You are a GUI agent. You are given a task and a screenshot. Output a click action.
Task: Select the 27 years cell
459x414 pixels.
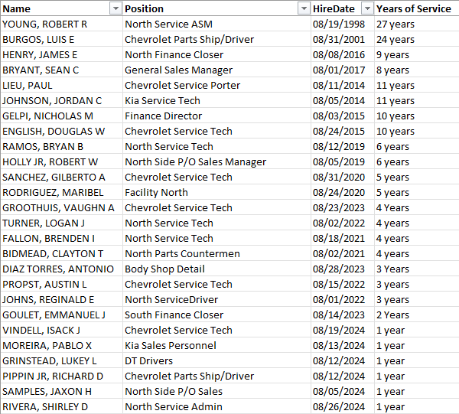pyautogui.click(x=395, y=24)
